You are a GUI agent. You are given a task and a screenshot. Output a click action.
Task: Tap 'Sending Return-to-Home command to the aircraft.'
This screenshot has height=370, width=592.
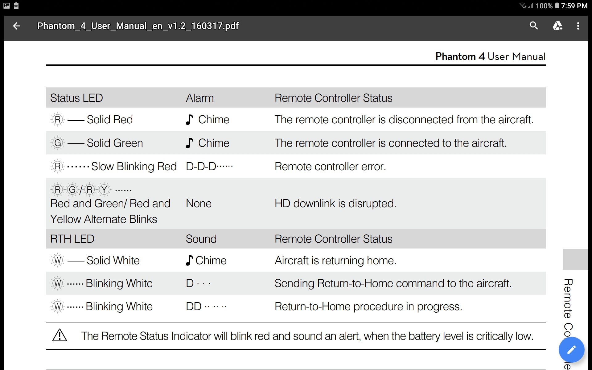(x=393, y=283)
